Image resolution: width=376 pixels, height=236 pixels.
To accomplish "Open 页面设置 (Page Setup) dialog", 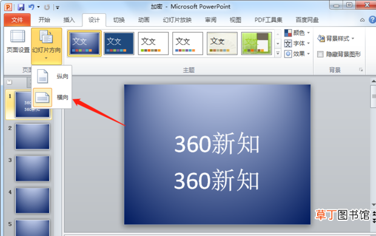I will click(18, 41).
